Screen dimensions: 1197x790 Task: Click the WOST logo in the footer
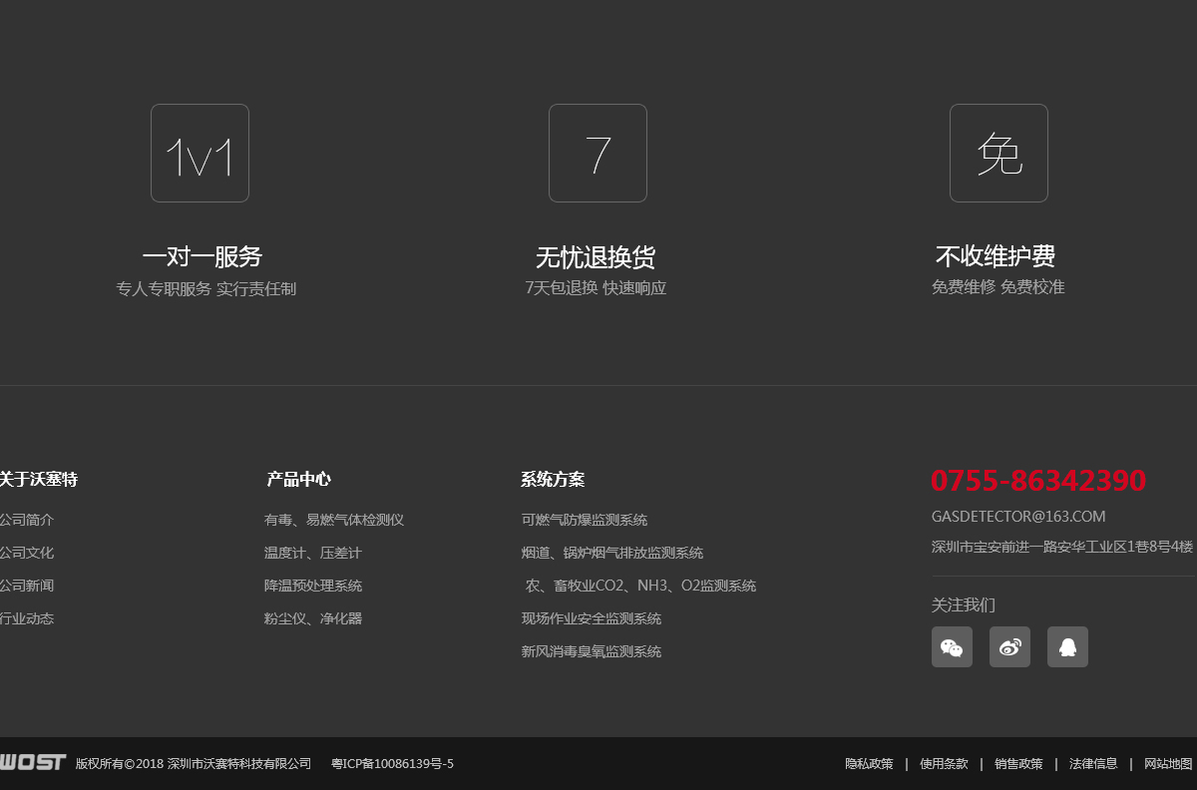pyautogui.click(x=33, y=761)
